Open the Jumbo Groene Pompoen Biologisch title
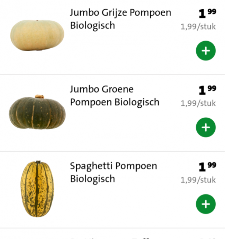Image resolution: width=225 pixels, height=239 pixels. (115, 96)
